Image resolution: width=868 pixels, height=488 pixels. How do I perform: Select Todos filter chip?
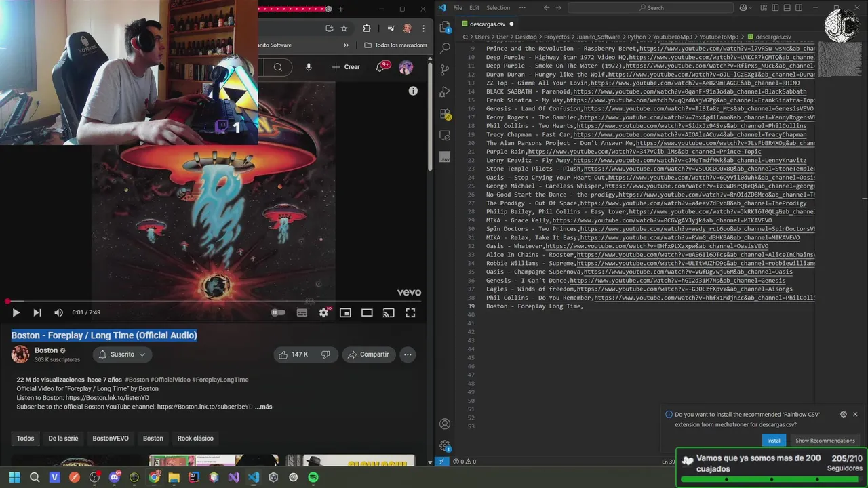pyautogui.click(x=25, y=439)
